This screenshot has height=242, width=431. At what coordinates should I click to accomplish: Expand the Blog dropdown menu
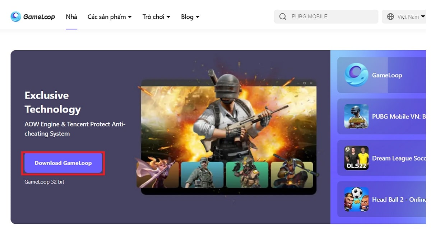190,17
